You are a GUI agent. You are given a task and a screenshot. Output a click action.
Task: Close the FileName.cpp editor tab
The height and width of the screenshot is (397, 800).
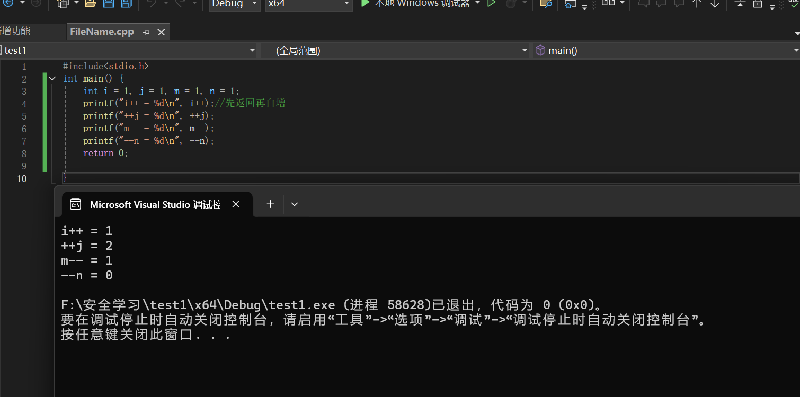tap(162, 32)
